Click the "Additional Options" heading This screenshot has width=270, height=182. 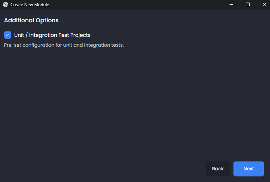pos(31,20)
